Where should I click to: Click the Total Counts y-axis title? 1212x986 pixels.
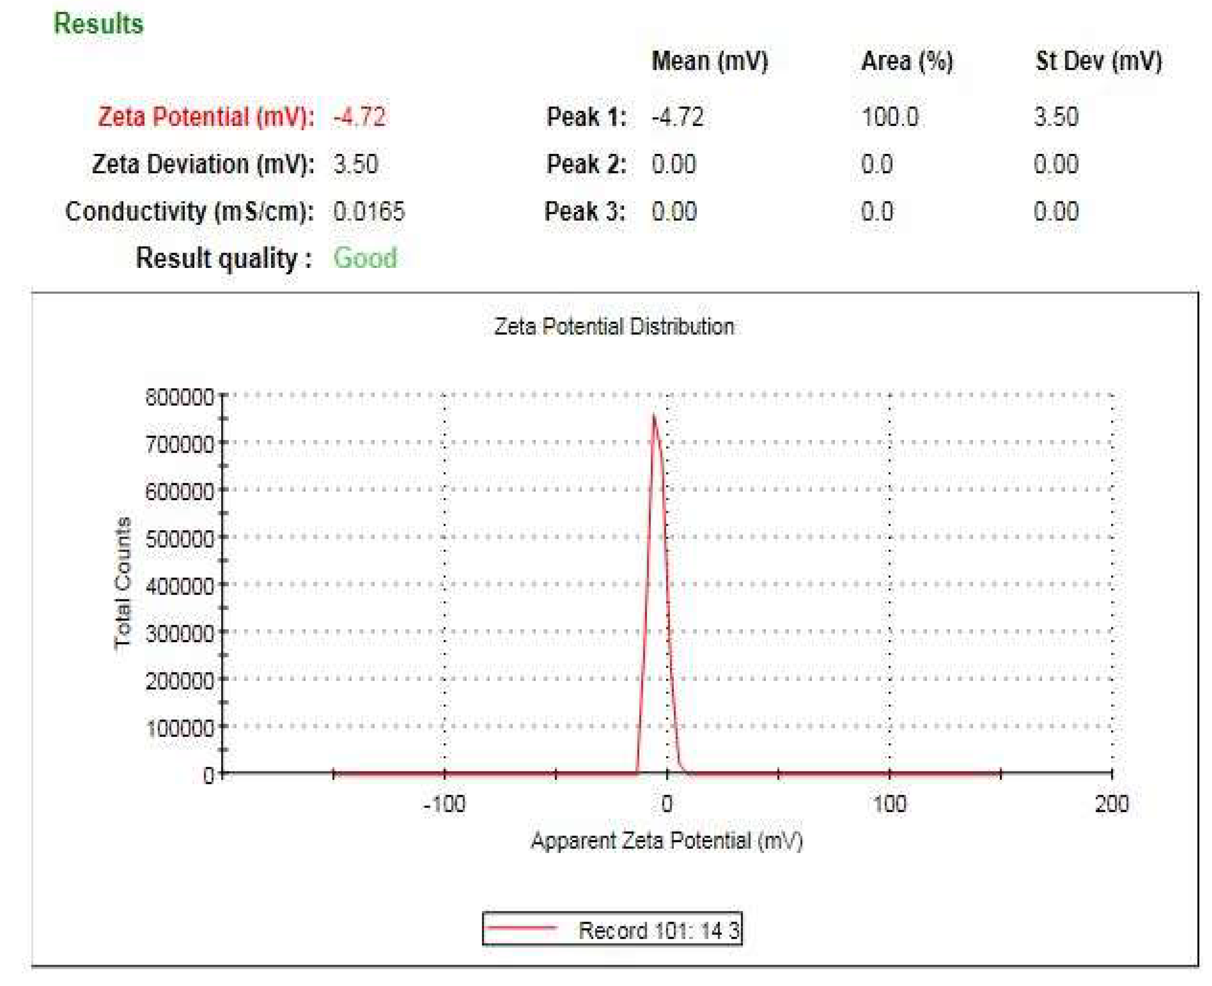click(x=122, y=582)
